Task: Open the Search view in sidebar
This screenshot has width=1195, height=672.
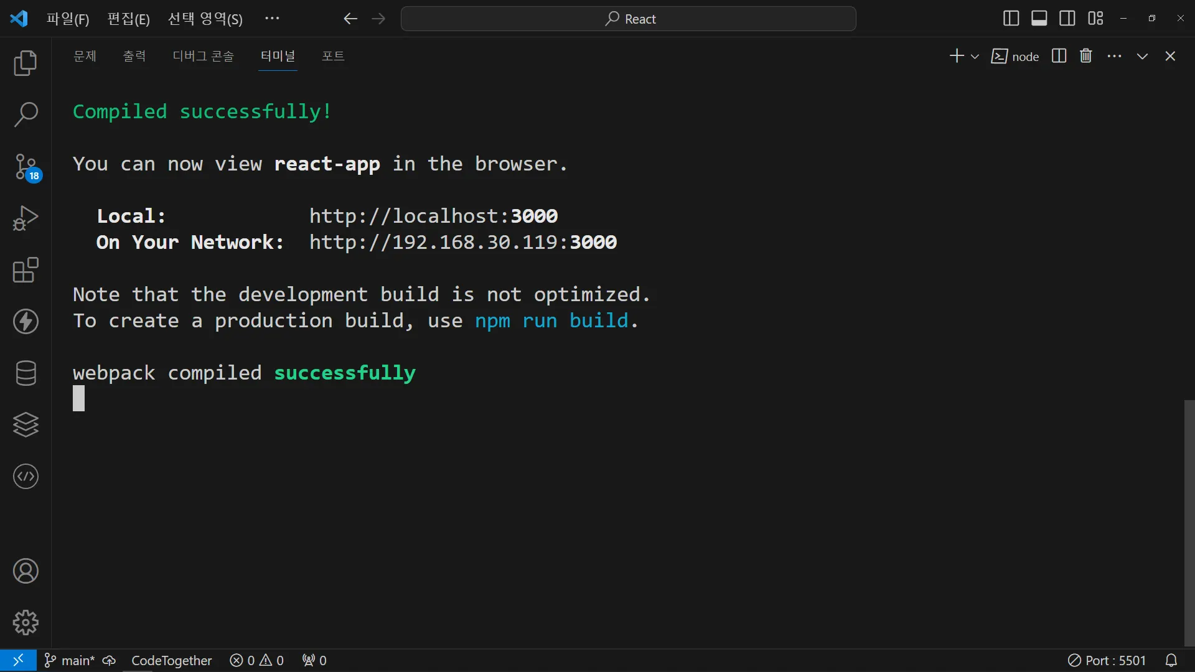Action: pyautogui.click(x=26, y=114)
